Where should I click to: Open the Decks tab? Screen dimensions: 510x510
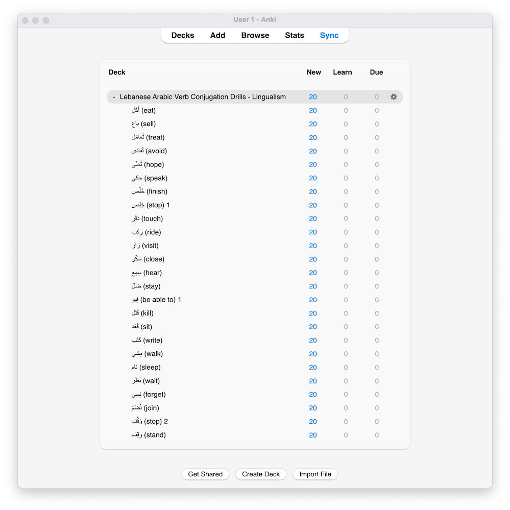183,35
